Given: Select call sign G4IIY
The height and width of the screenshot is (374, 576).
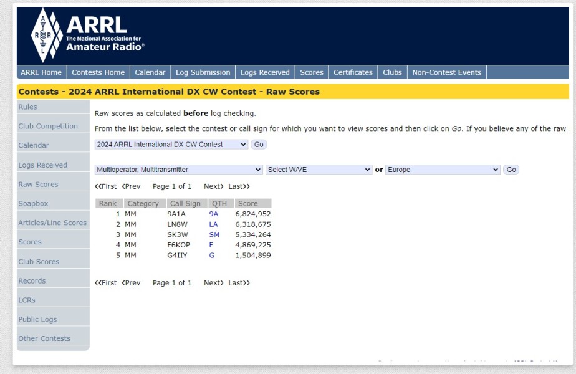Looking at the screenshot, I should pyautogui.click(x=177, y=255).
